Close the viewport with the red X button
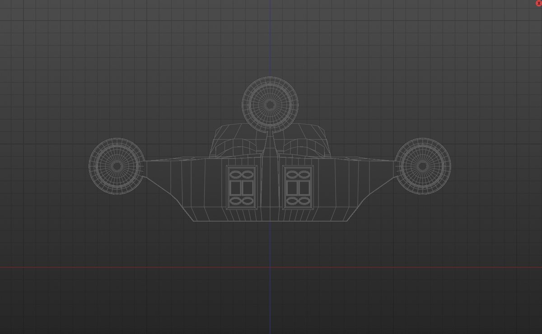542x334 pixels. [x=538, y=3]
